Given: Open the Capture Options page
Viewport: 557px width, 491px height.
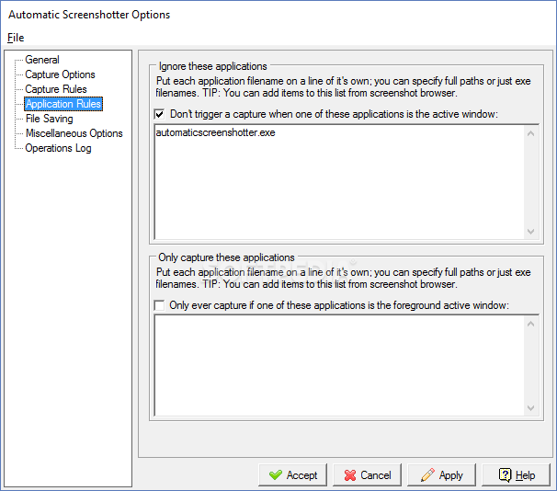Looking at the screenshot, I should 60,74.
